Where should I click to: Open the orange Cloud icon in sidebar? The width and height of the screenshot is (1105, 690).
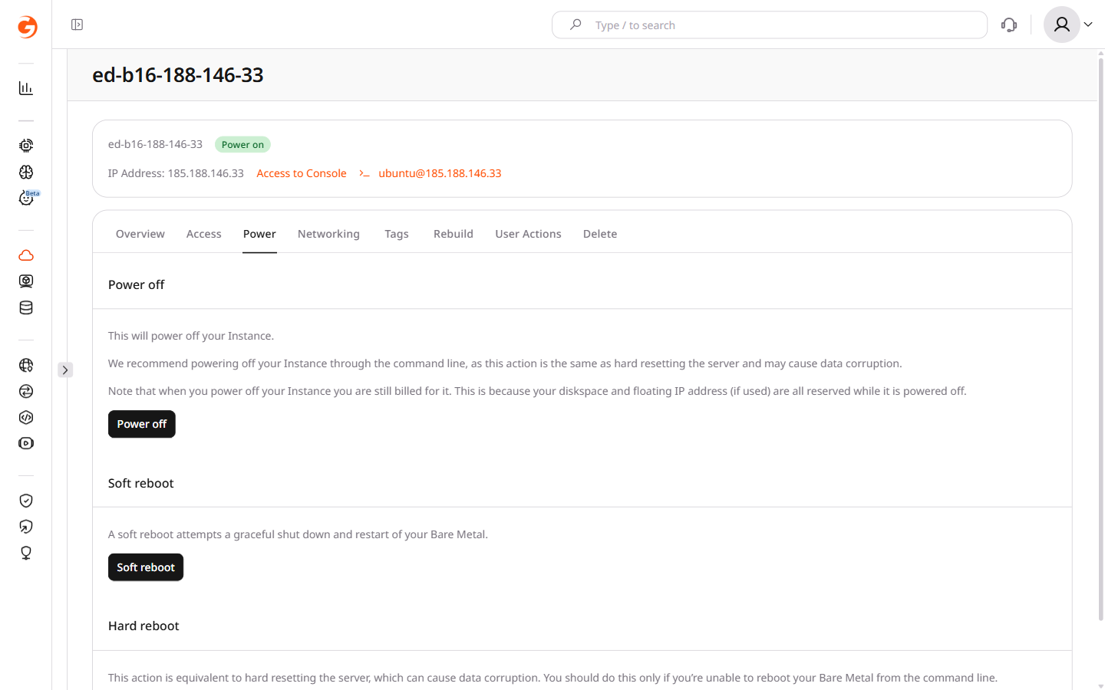point(26,255)
